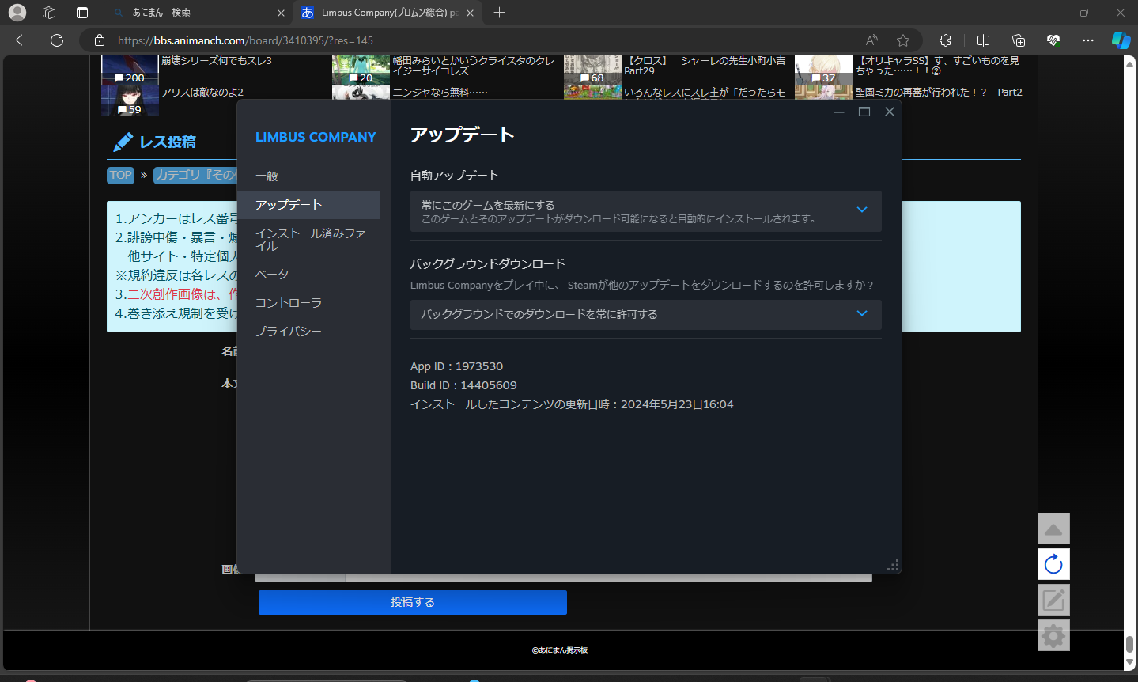Open インストール済みファイル section

point(308,240)
